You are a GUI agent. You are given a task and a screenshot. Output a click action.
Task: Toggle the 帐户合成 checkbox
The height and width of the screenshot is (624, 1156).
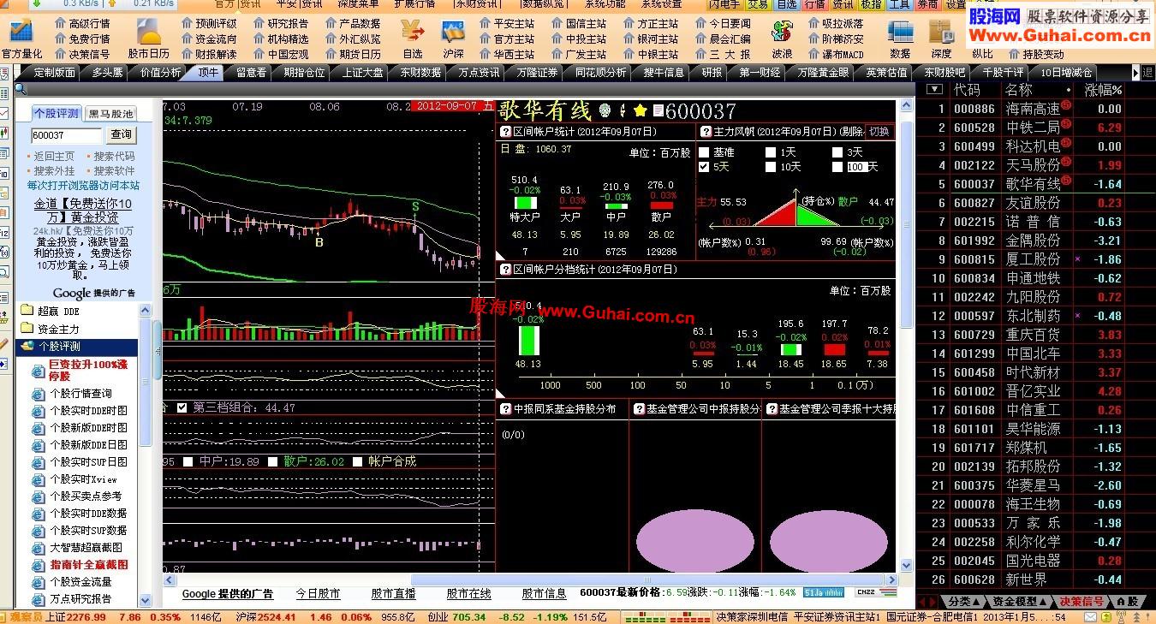pos(357,461)
